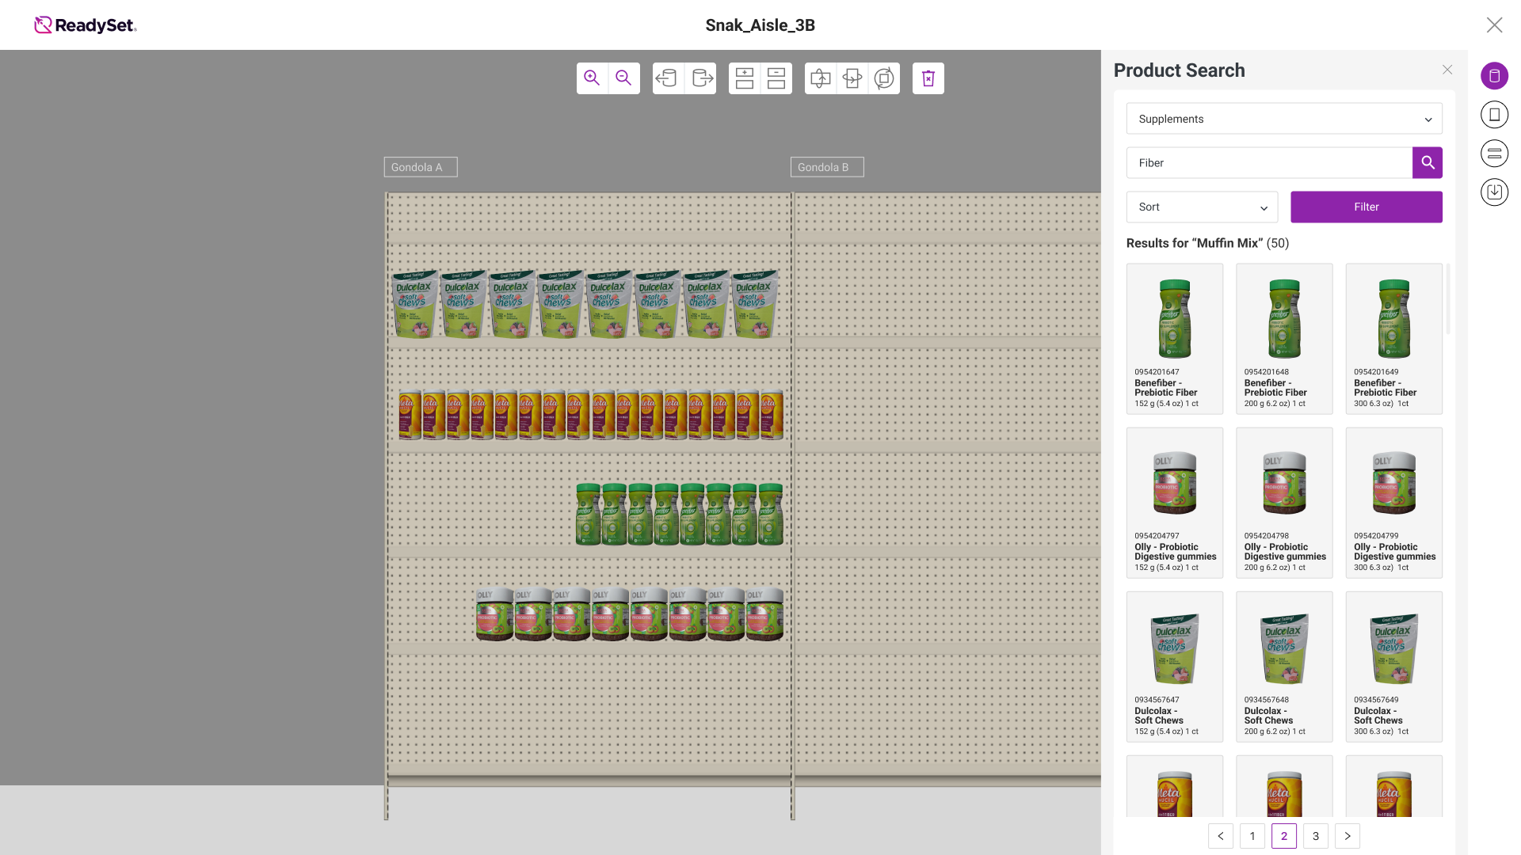Select Benefiber product card 0954201649
1521x855 pixels.
pos(1394,339)
